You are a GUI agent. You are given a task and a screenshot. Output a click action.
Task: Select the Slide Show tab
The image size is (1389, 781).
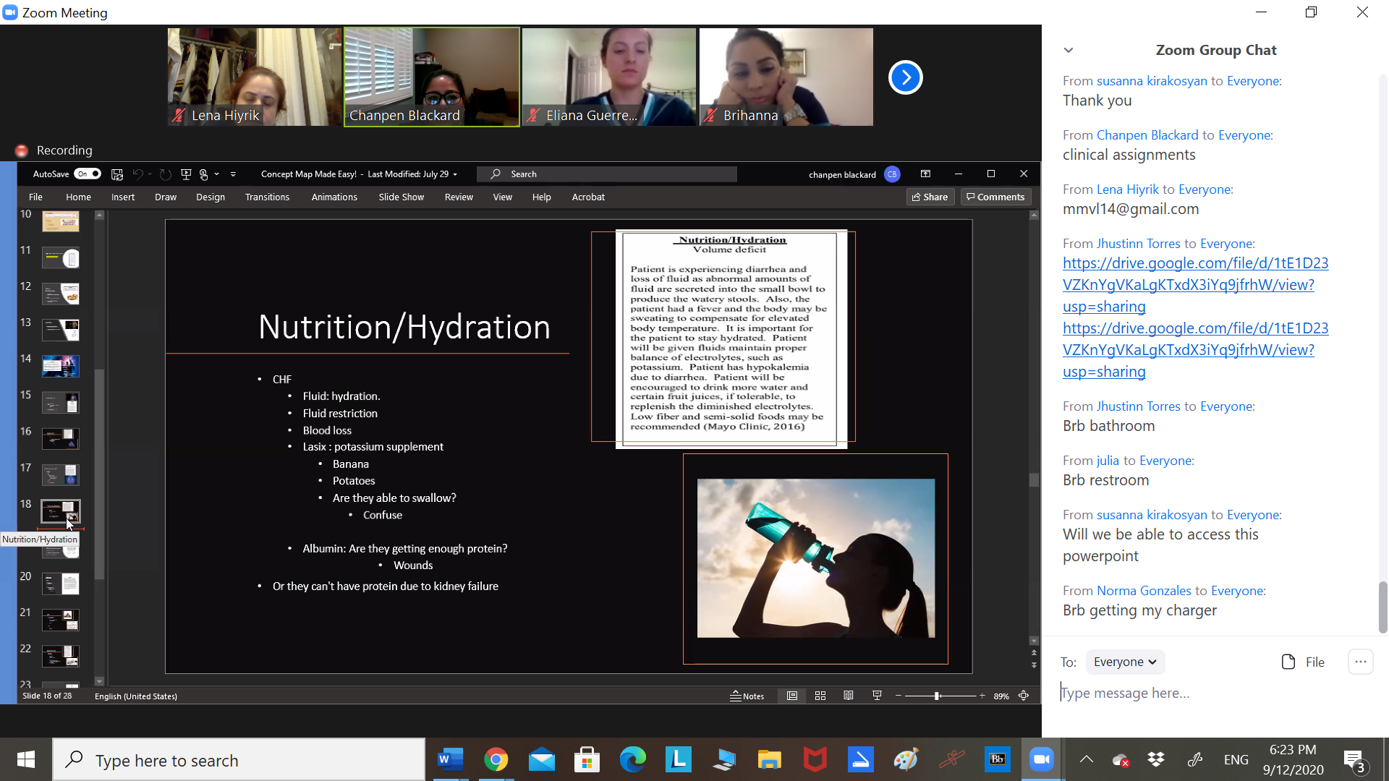[x=402, y=197]
